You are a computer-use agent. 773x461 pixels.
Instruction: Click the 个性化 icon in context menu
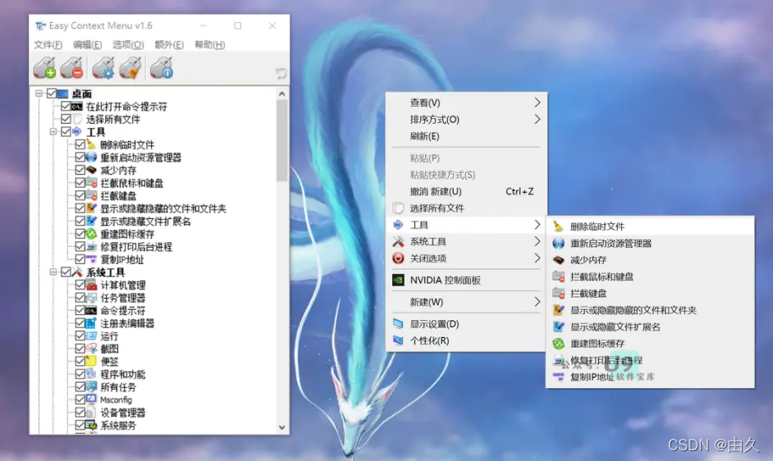pos(398,340)
